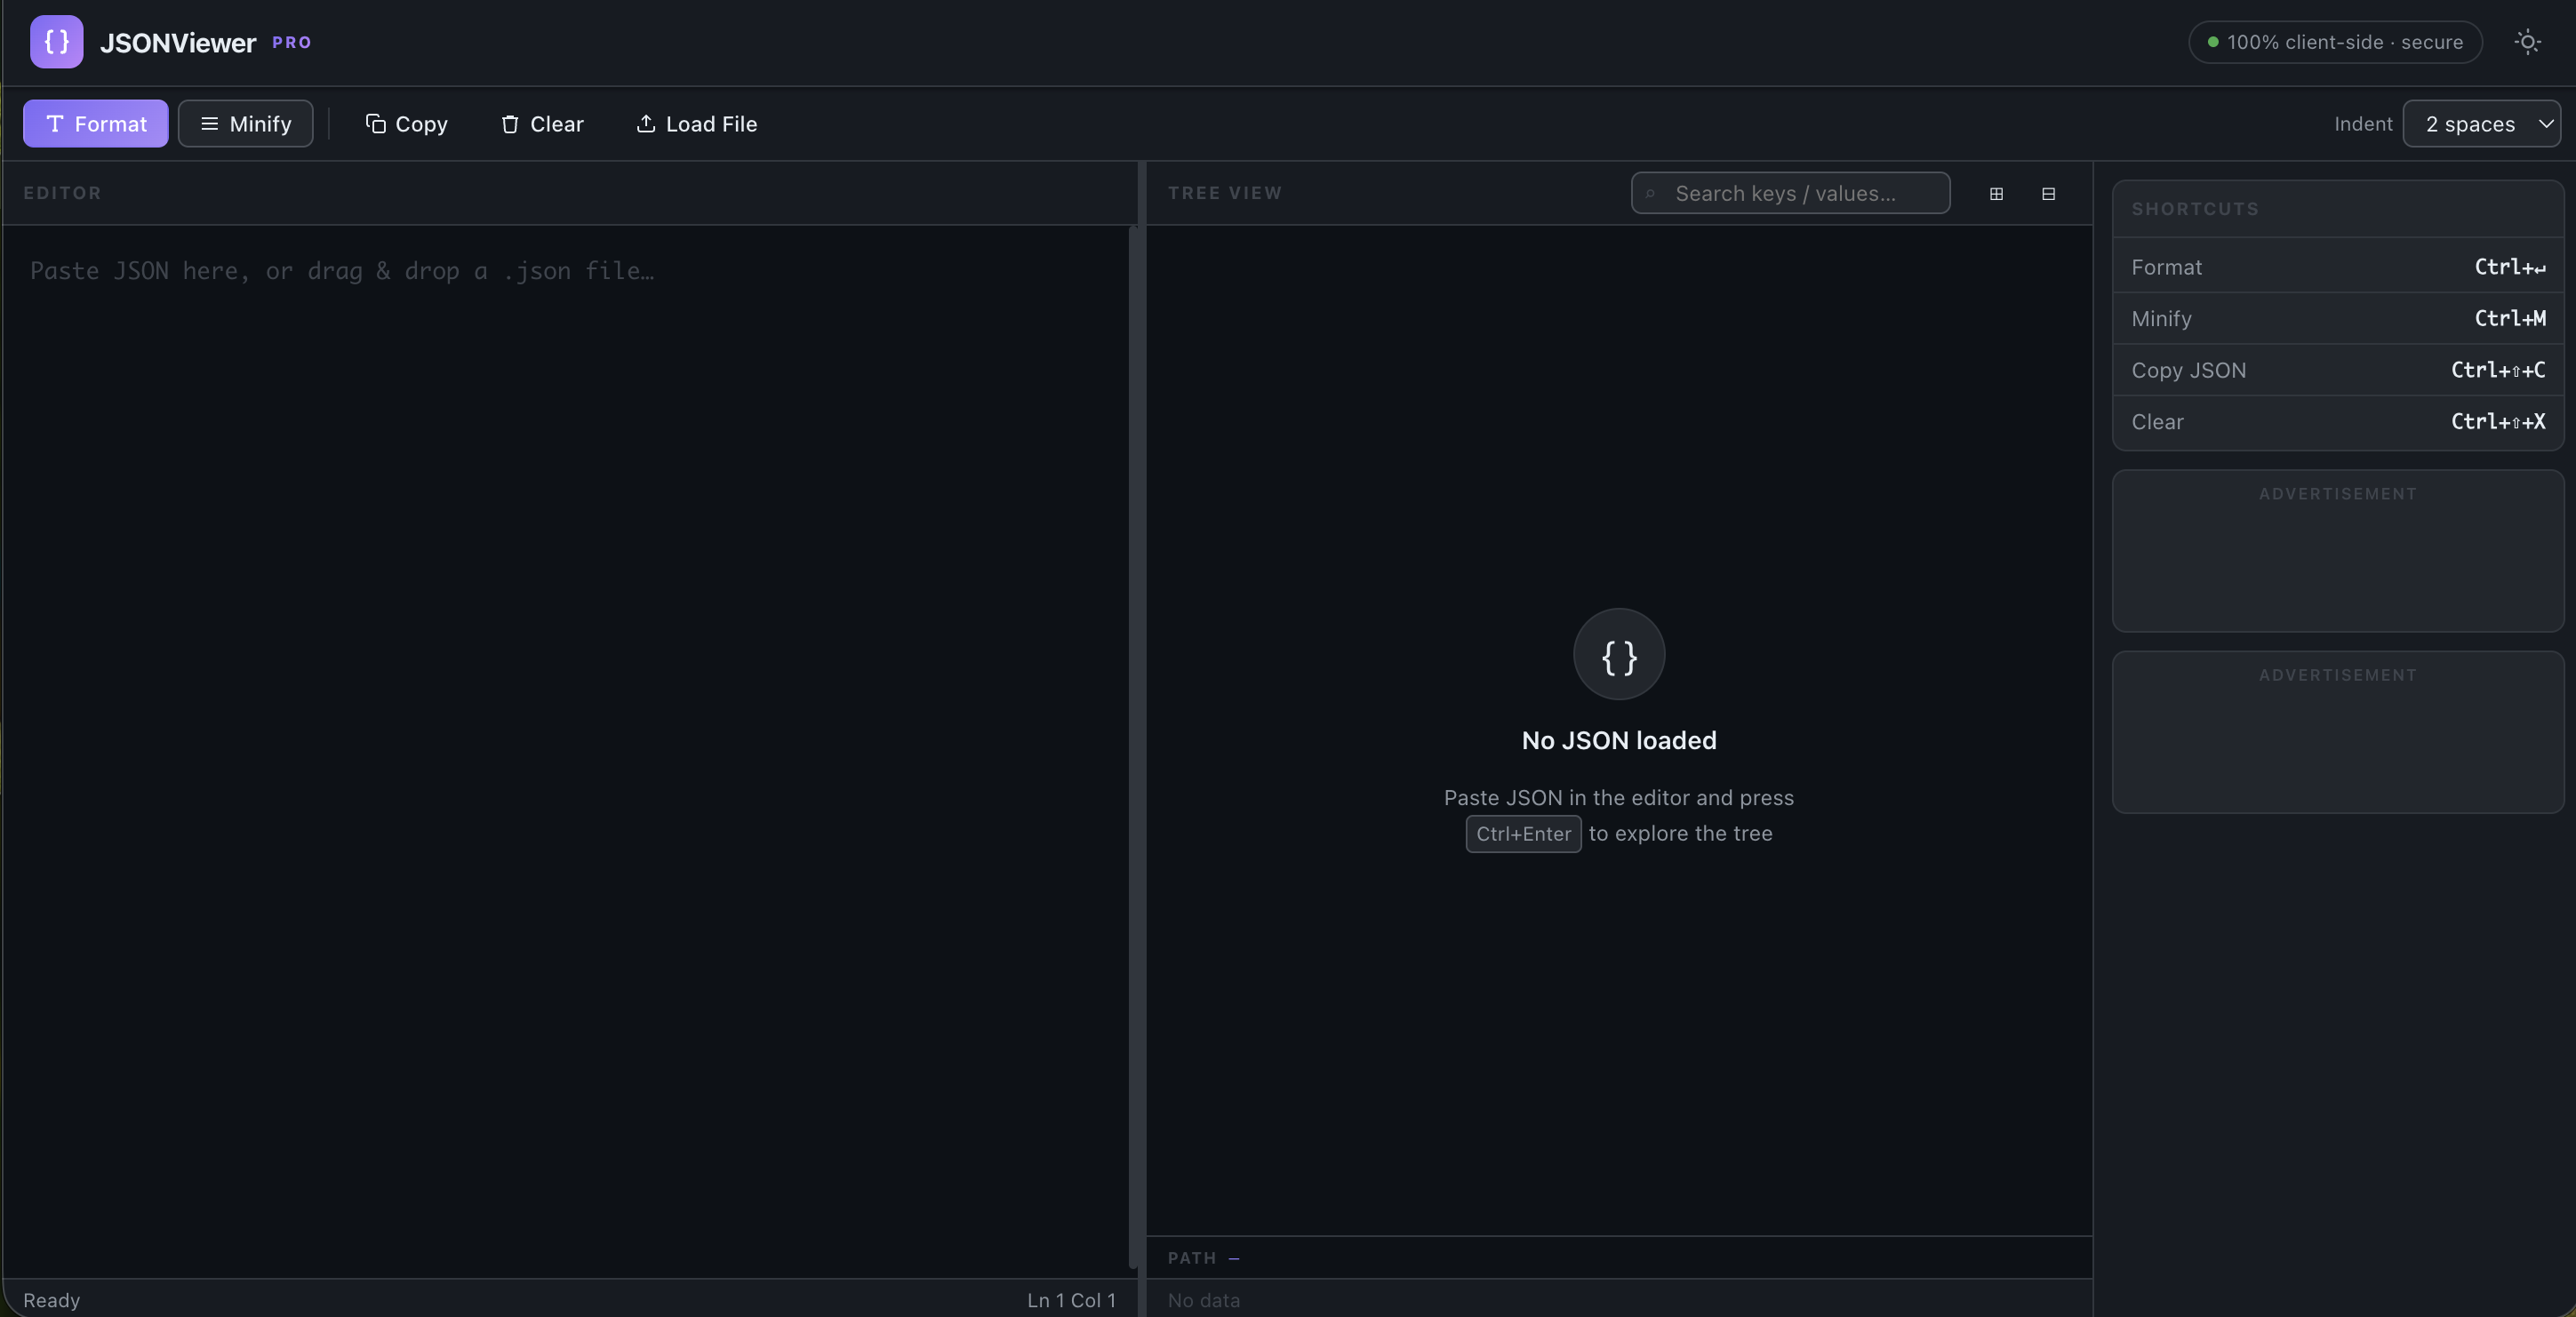Click the second ADVERTISEMENT box
The width and height of the screenshot is (2576, 1317).
(x=2338, y=732)
